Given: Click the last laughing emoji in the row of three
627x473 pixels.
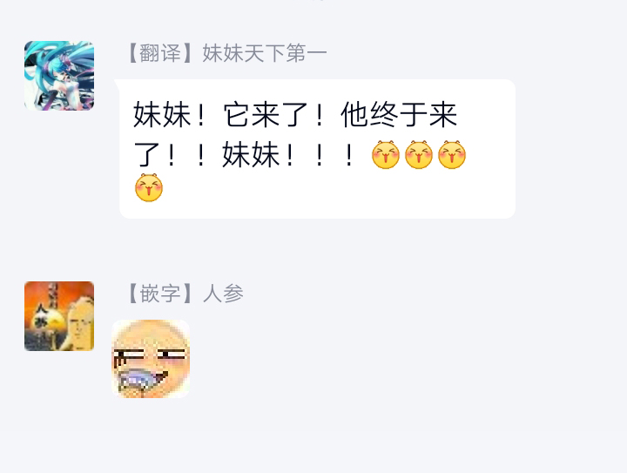Looking at the screenshot, I should point(452,154).
